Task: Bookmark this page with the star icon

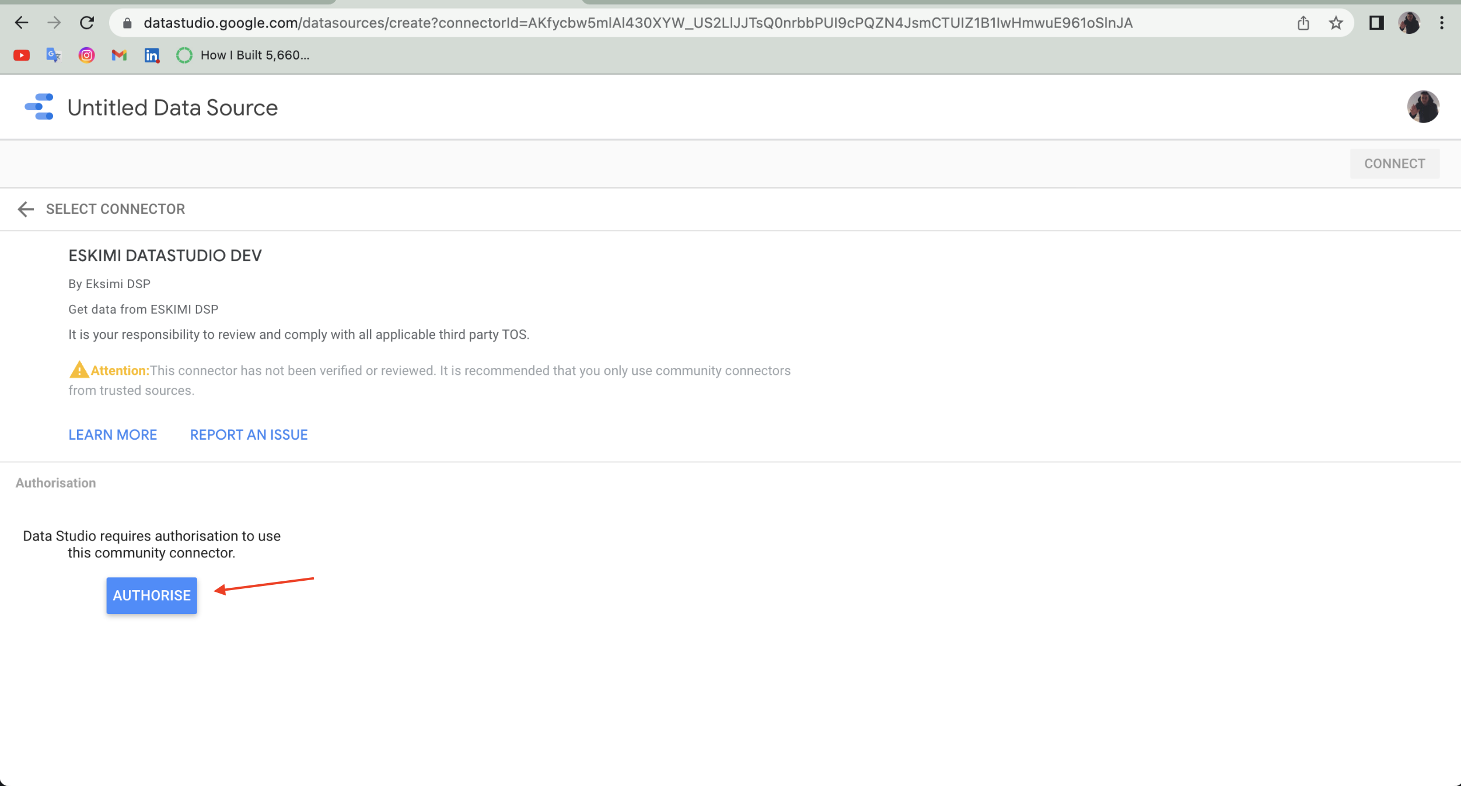Action: (x=1336, y=23)
